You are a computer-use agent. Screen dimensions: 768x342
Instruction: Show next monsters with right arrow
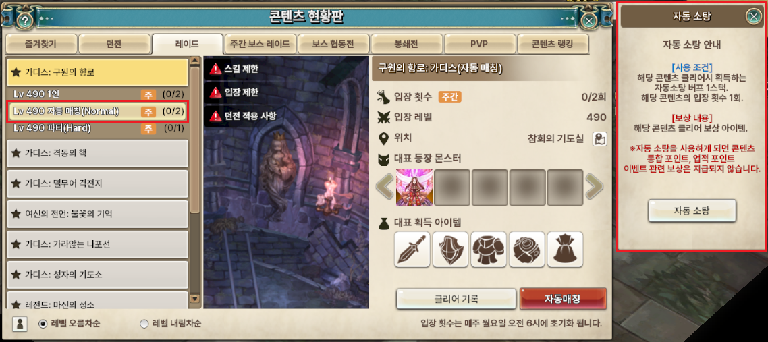click(x=594, y=188)
